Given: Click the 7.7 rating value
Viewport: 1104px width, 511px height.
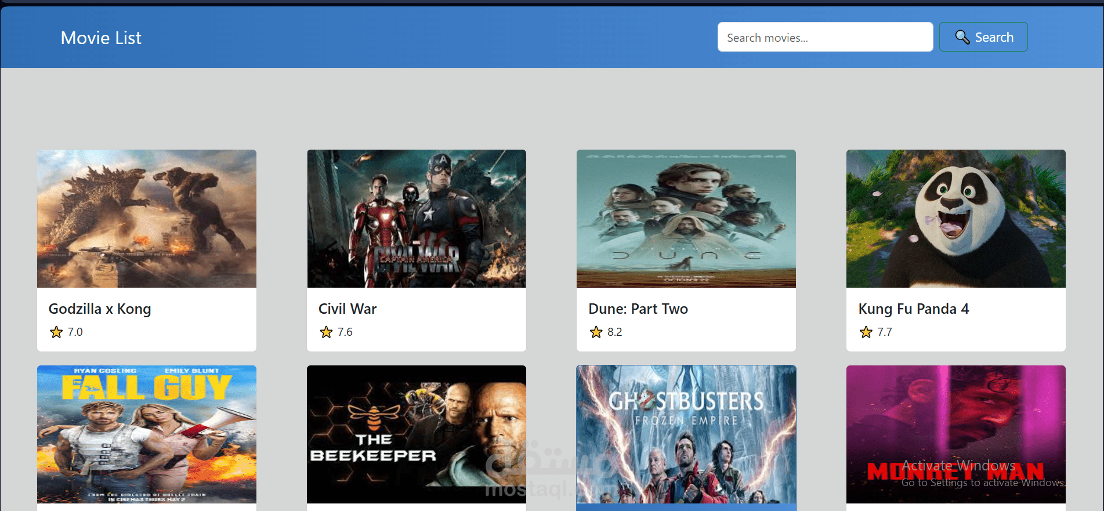Looking at the screenshot, I should pyautogui.click(x=885, y=332).
